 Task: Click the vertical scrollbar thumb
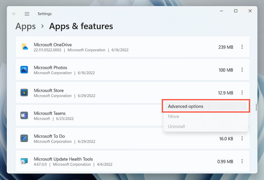click(256, 107)
